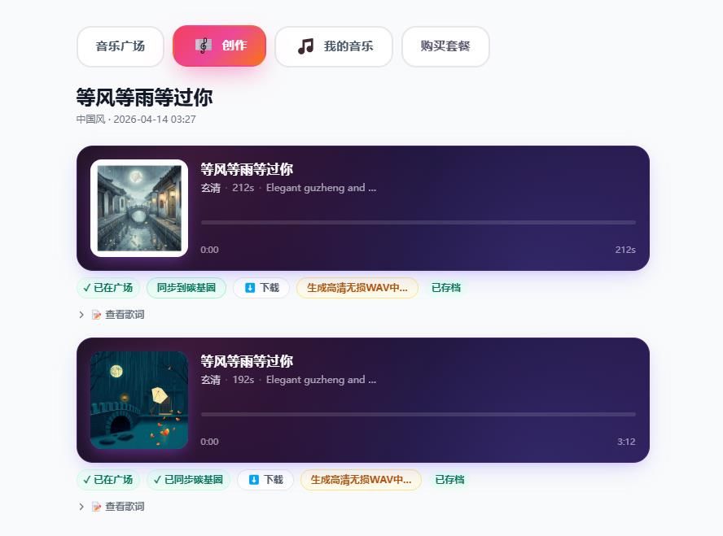Click the moonlit canal cover of first track

(x=139, y=208)
